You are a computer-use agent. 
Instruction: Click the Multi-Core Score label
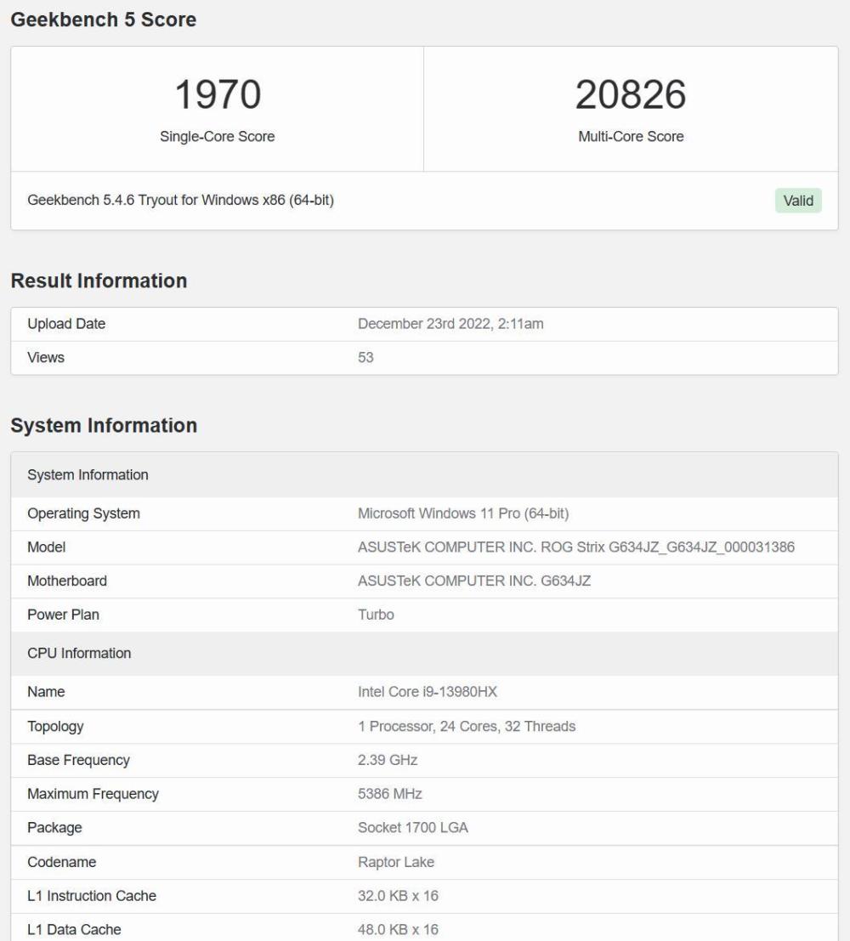[631, 137]
